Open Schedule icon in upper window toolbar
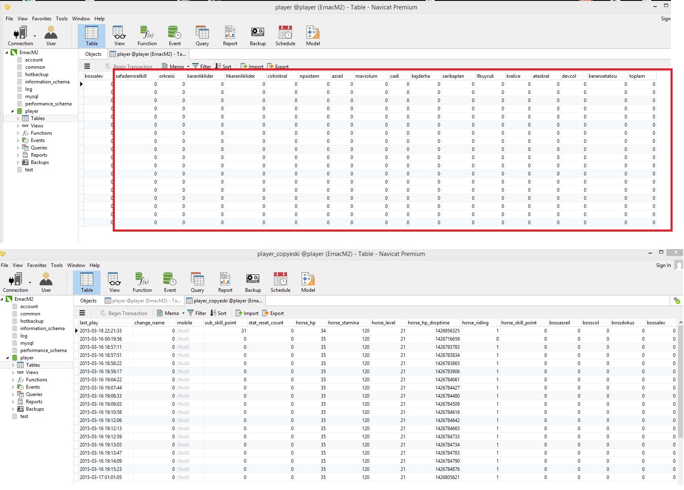This screenshot has height=490, width=684. click(285, 36)
